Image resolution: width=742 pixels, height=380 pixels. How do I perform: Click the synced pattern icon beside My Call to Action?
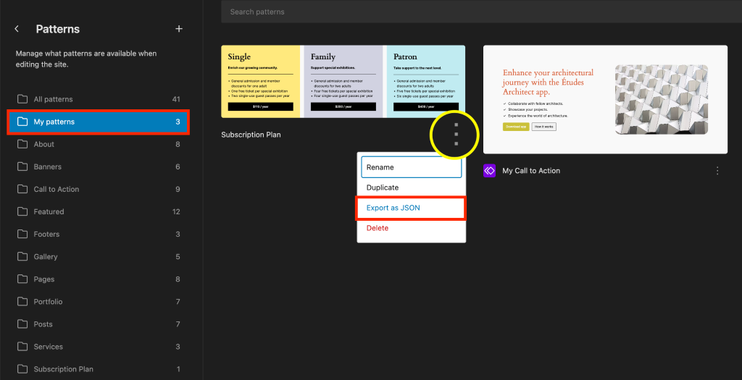click(x=489, y=171)
